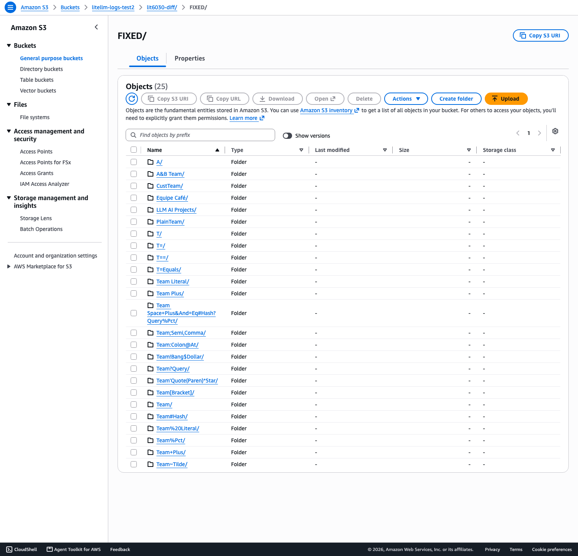
Task: Go to next page of objects
Action: (539, 133)
